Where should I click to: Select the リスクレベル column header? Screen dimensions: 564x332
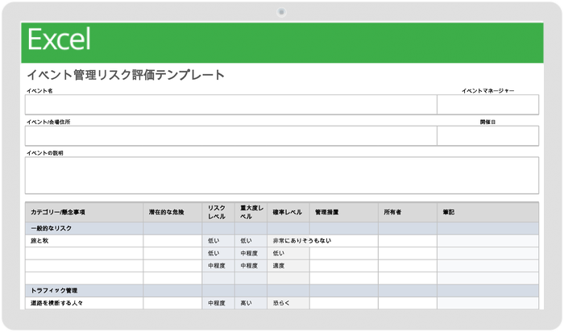(x=218, y=212)
